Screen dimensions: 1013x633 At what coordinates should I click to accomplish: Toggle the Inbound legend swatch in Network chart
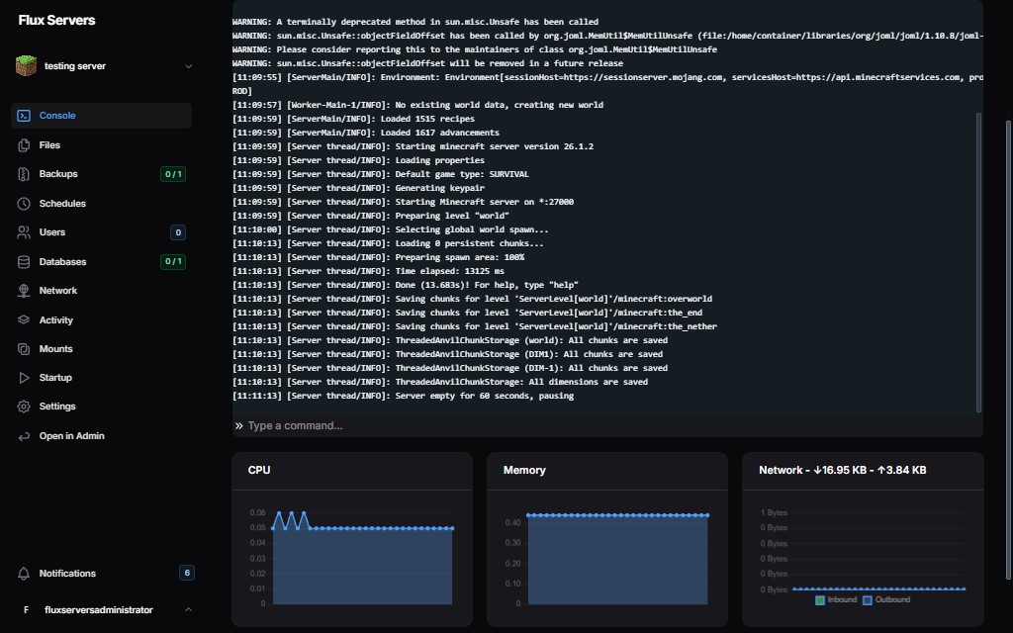pyautogui.click(x=820, y=600)
